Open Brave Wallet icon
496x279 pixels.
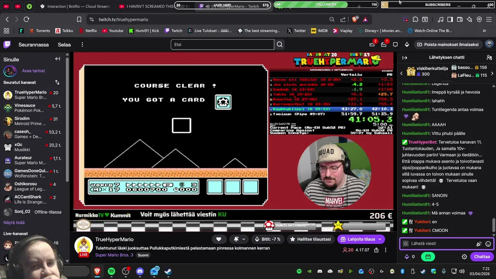[x=460, y=19]
